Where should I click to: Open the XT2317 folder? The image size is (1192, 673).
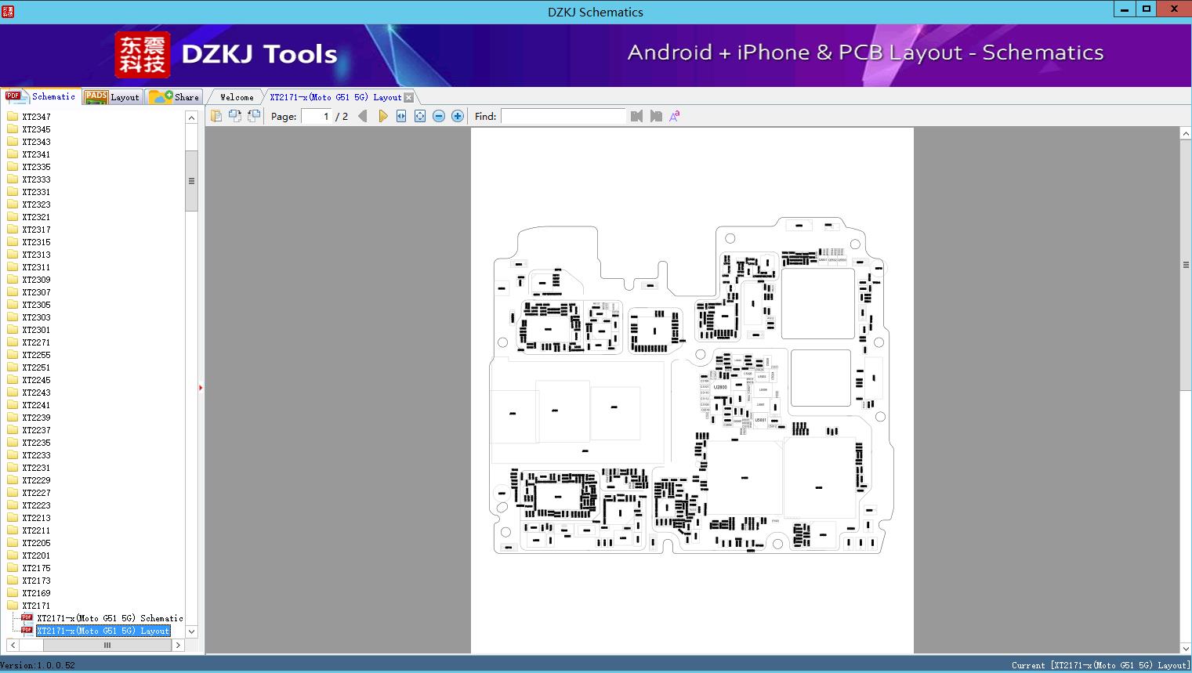tap(29, 230)
